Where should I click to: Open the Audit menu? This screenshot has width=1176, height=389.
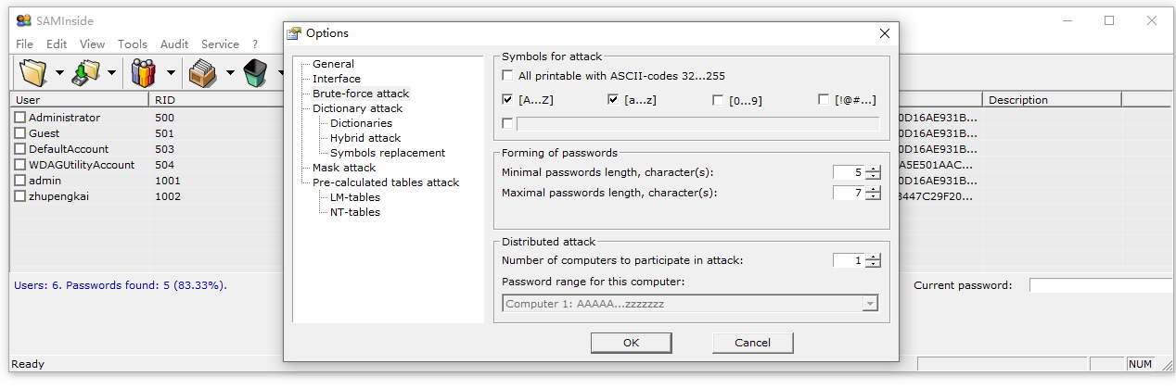pyautogui.click(x=174, y=44)
